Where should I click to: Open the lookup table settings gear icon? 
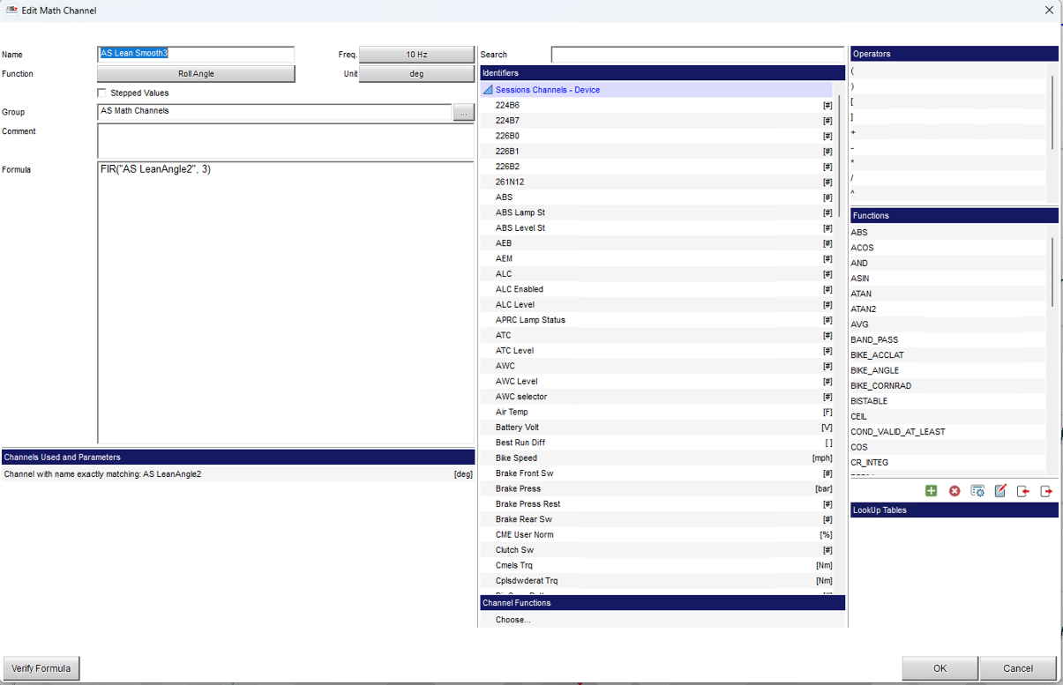click(x=977, y=491)
